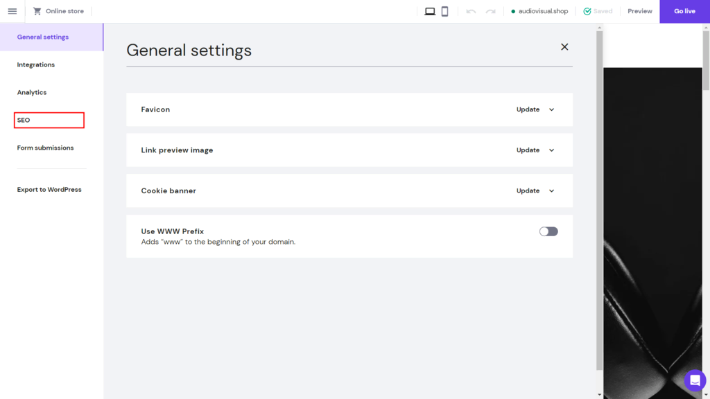Viewport: 710px width, 399px height.
Task: Click the undo arrow icon
Action: [x=471, y=11]
